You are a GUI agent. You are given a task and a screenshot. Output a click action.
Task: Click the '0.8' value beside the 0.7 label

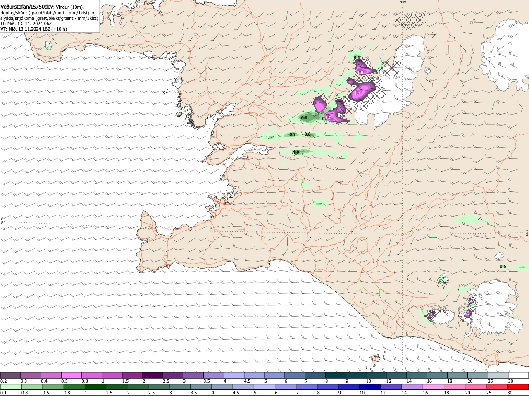[x=307, y=134]
